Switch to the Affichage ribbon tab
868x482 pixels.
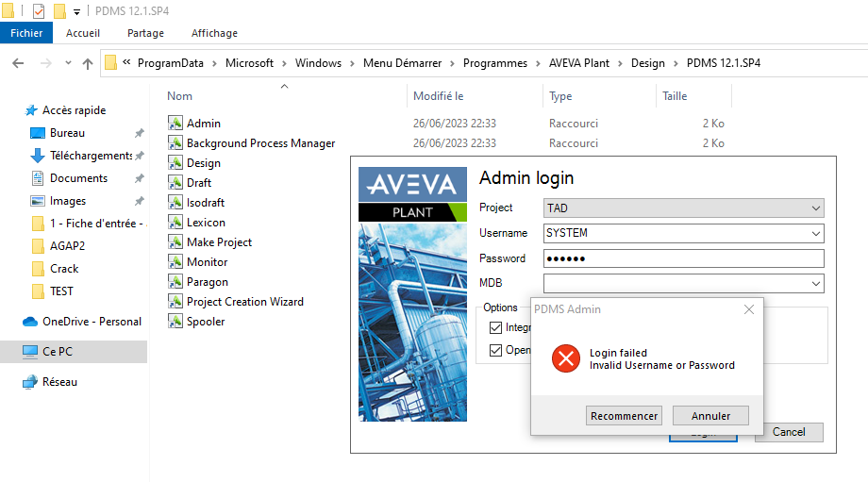(x=214, y=33)
